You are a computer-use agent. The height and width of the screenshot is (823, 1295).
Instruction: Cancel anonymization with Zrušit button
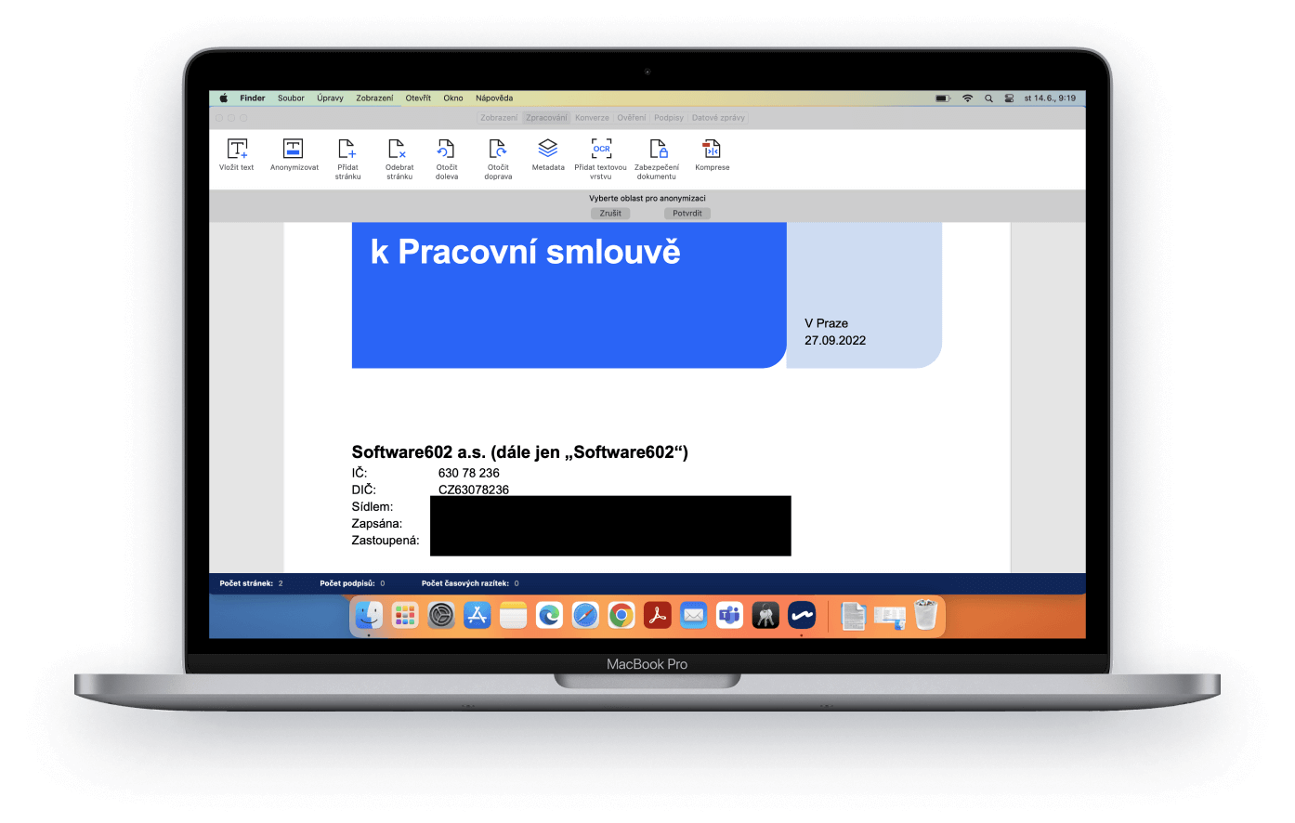[x=610, y=214]
